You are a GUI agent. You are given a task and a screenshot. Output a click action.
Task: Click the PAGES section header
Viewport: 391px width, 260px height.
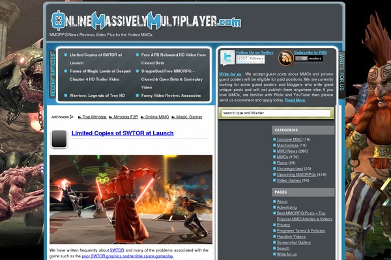(x=303, y=192)
